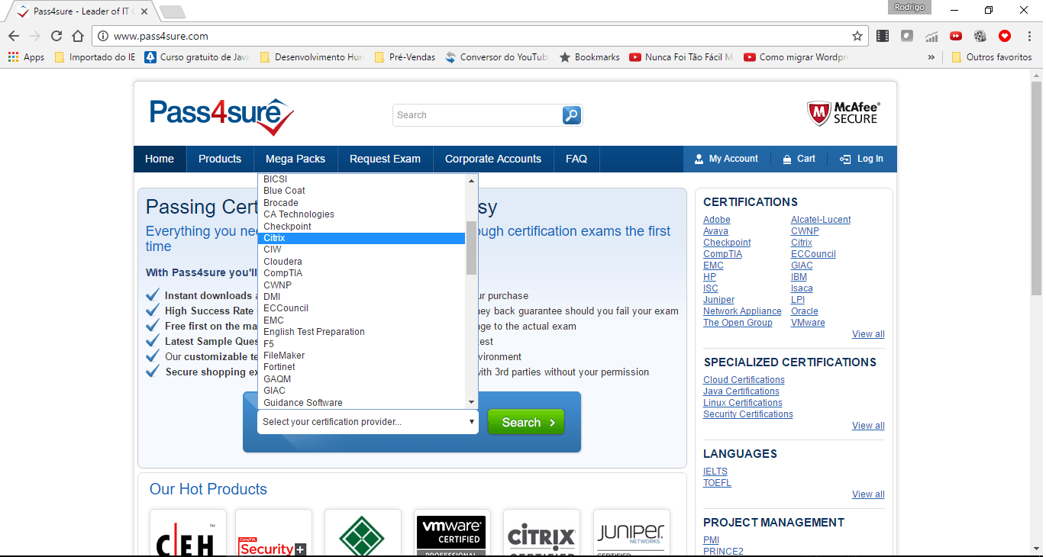Open Outros favoritos bookmark folder
The width and height of the screenshot is (1046, 557).
tap(991, 57)
